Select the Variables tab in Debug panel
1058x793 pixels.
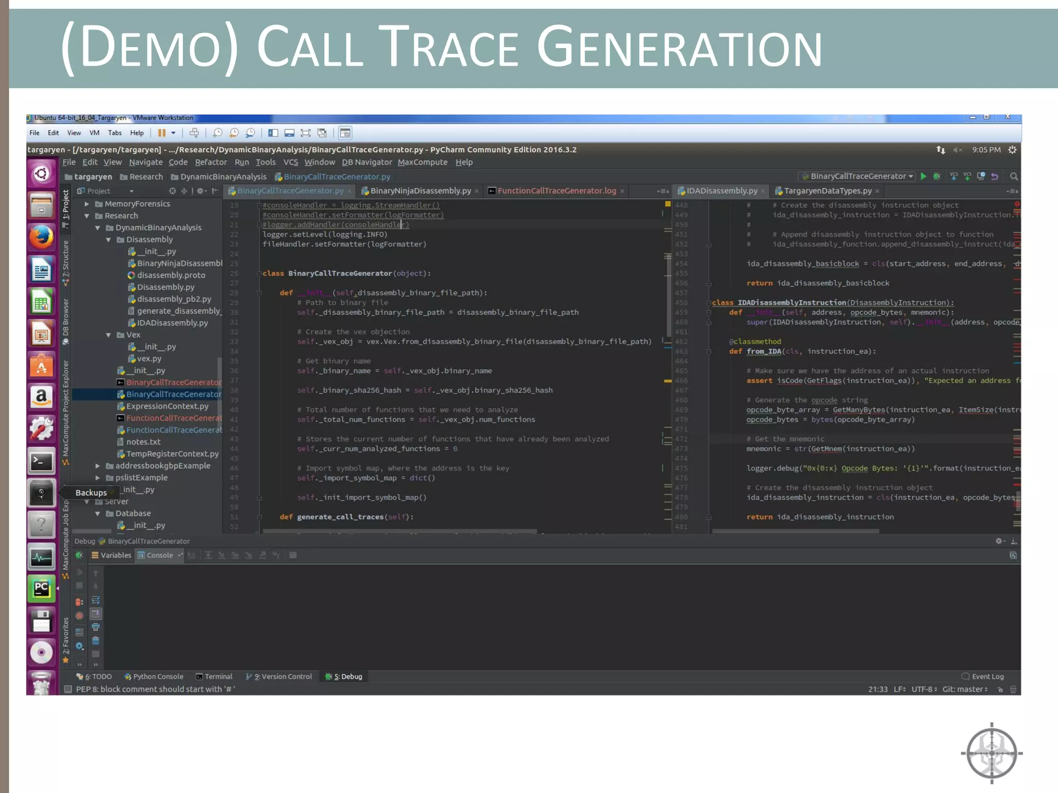tap(111, 556)
